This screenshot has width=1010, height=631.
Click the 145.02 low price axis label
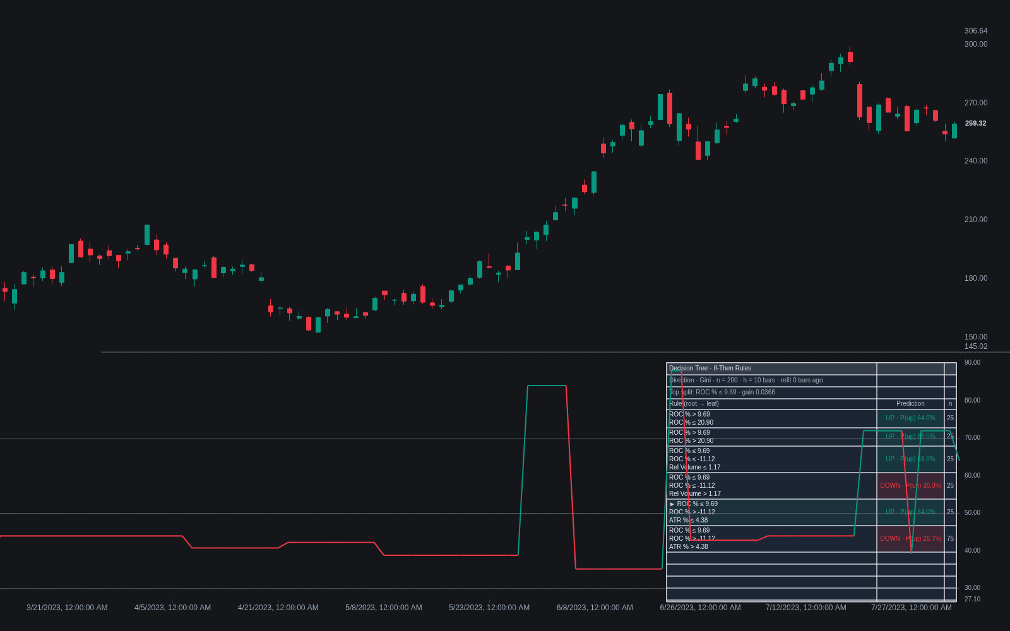pyautogui.click(x=976, y=346)
